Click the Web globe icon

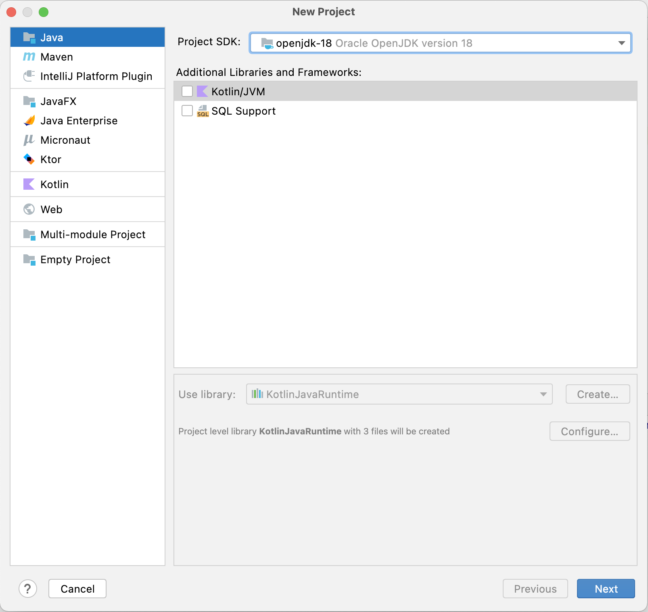[29, 210]
